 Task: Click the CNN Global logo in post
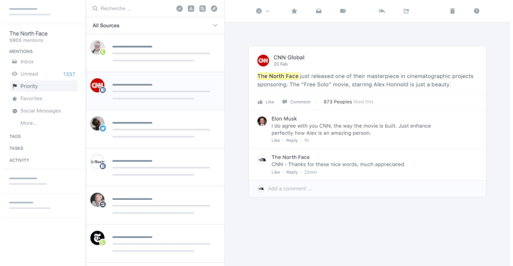click(x=263, y=60)
